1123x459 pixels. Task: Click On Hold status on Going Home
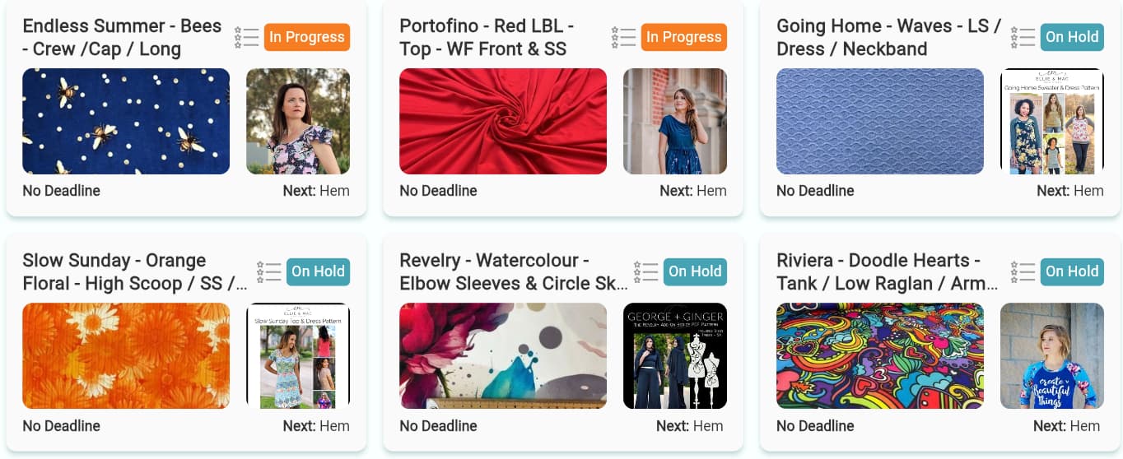coord(1071,37)
